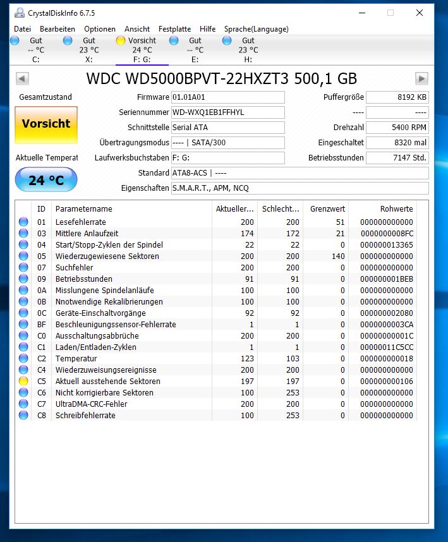Screen dimensions: 448x542
Task: Click raw value 000000000106
Action: pos(387,382)
